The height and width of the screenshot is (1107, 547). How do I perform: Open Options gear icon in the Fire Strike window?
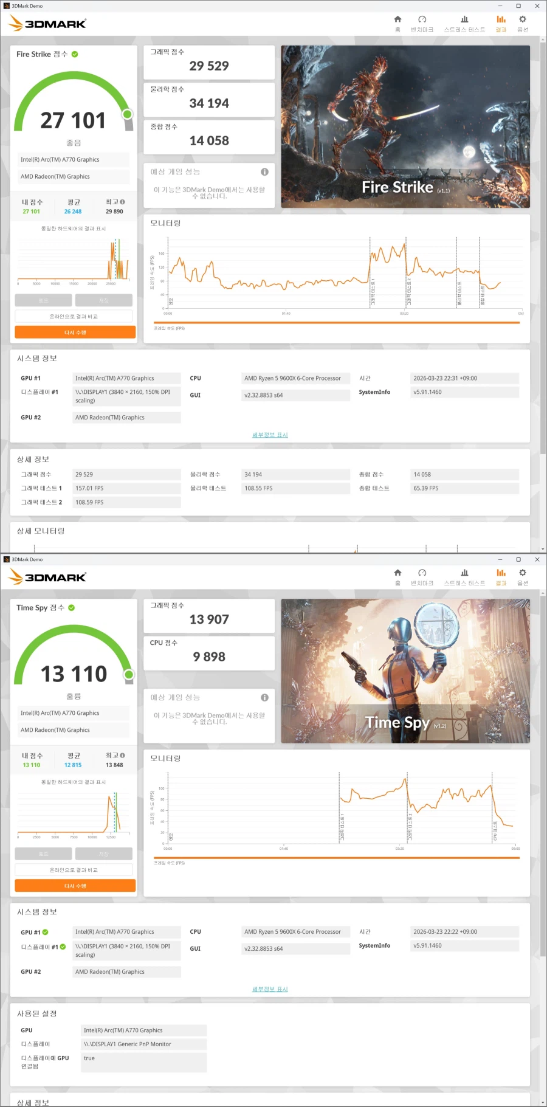pos(523,19)
